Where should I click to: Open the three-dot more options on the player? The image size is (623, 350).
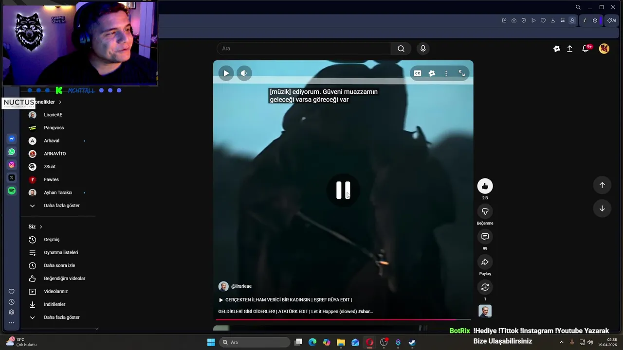446,73
